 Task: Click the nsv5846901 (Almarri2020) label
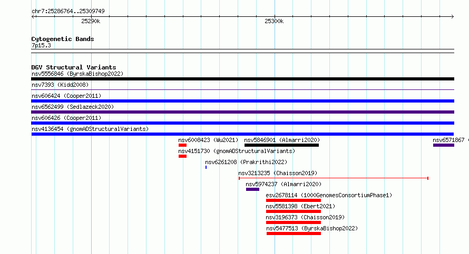(x=282, y=140)
